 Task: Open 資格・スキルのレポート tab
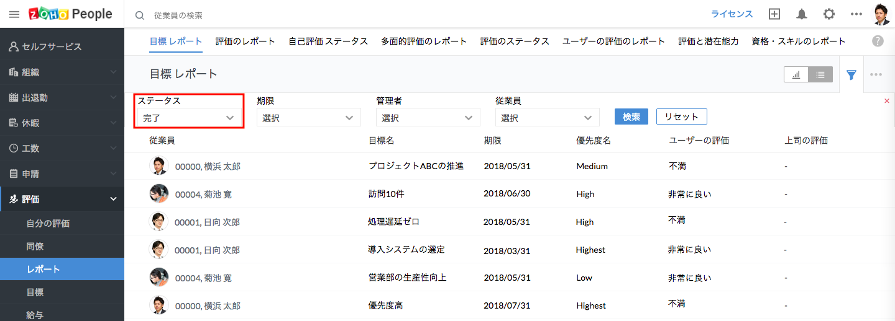(x=799, y=41)
